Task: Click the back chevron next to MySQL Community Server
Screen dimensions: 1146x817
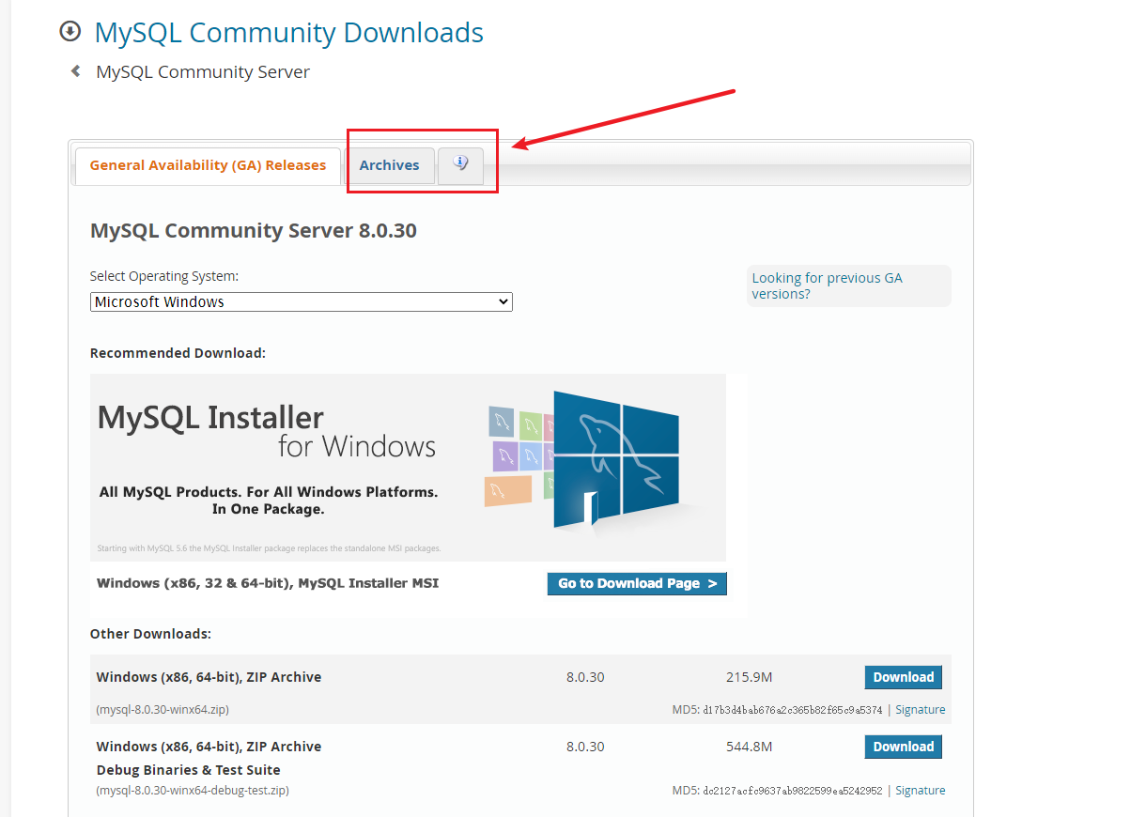Action: tap(74, 69)
